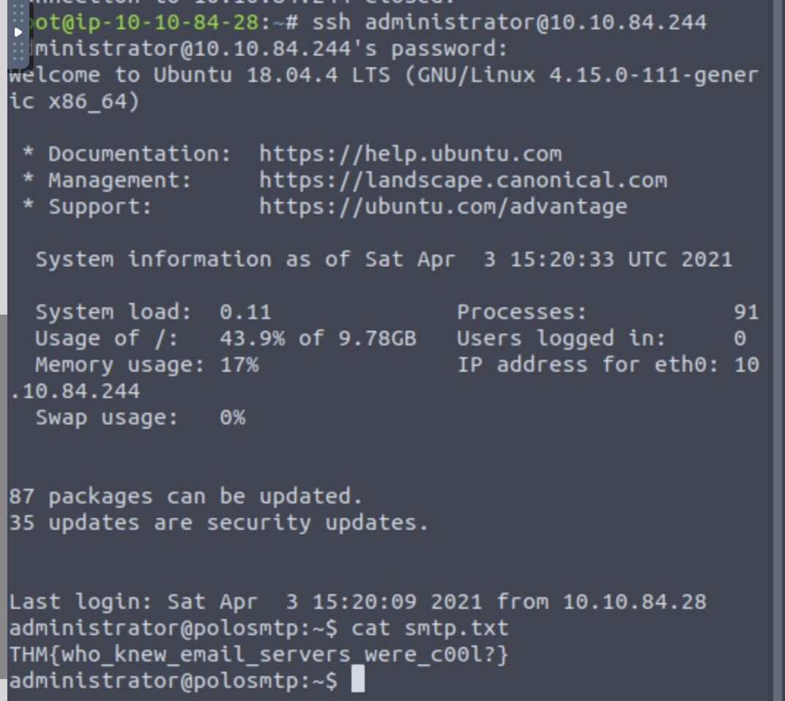The height and width of the screenshot is (701, 785).
Task: Open the ubuntu.com/advantage support link
Action: [443, 207]
